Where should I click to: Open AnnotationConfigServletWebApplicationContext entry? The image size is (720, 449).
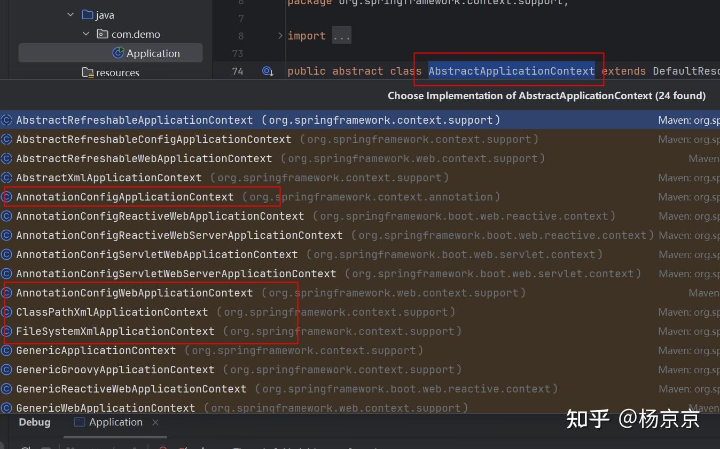pos(360,254)
